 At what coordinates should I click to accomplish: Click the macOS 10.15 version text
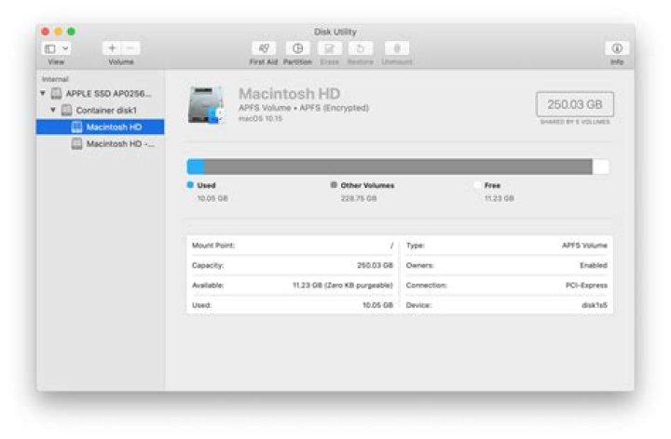tap(260, 119)
